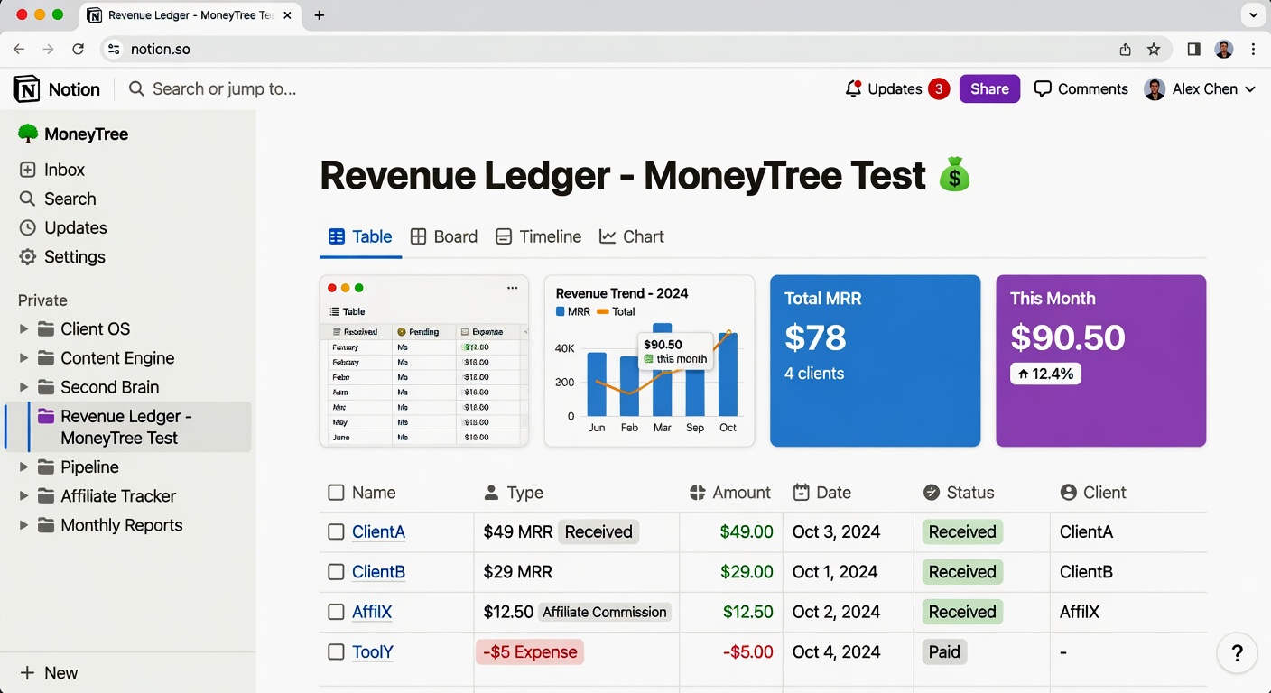Open the ToolY name link
This screenshot has height=693, width=1271.
[373, 651]
